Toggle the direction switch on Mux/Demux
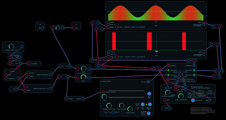226x120 pixels. pyautogui.click(x=168, y=79)
